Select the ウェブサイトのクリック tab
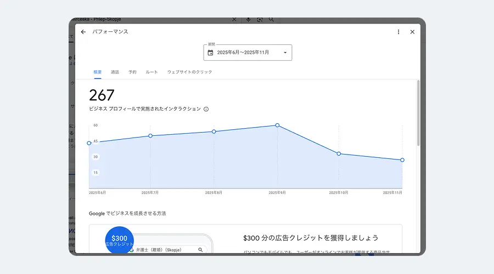494x274 pixels. [189, 72]
